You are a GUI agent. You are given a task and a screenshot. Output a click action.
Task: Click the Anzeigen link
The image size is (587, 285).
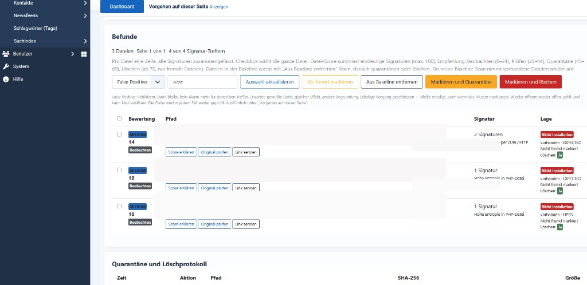click(x=218, y=7)
